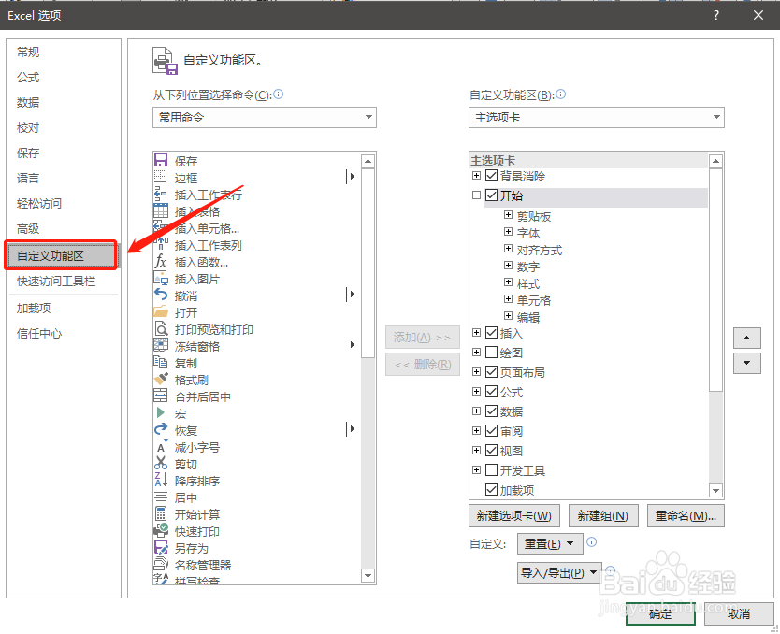This screenshot has height=634, width=780.
Task: Click the Insert Function fx icon
Action: (x=161, y=261)
